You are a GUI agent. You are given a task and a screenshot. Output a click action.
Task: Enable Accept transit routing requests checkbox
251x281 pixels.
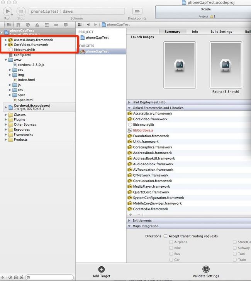coord(165,236)
